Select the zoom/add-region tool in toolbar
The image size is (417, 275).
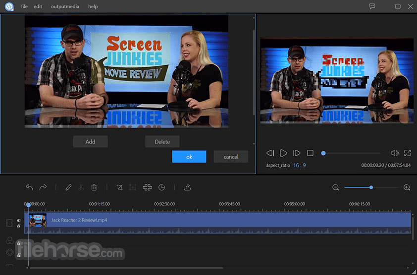click(x=132, y=187)
